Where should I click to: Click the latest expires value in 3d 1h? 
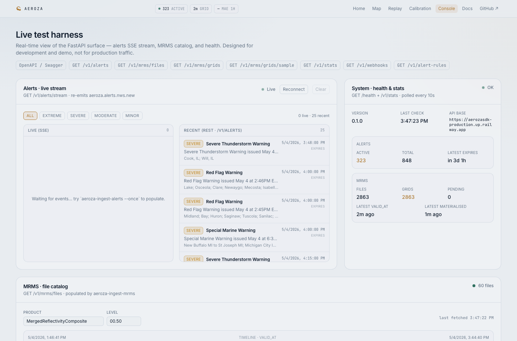pos(457,160)
